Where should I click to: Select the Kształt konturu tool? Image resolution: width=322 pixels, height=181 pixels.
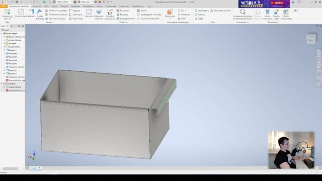[40, 15]
